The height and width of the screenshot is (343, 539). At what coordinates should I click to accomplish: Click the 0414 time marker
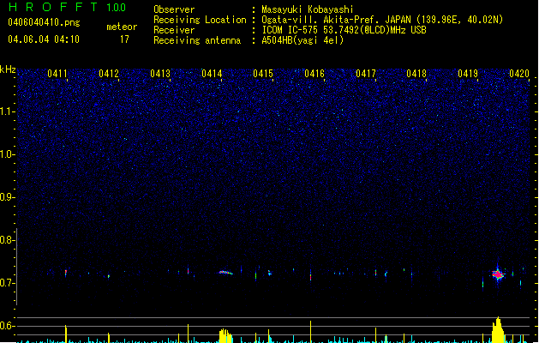pos(212,74)
